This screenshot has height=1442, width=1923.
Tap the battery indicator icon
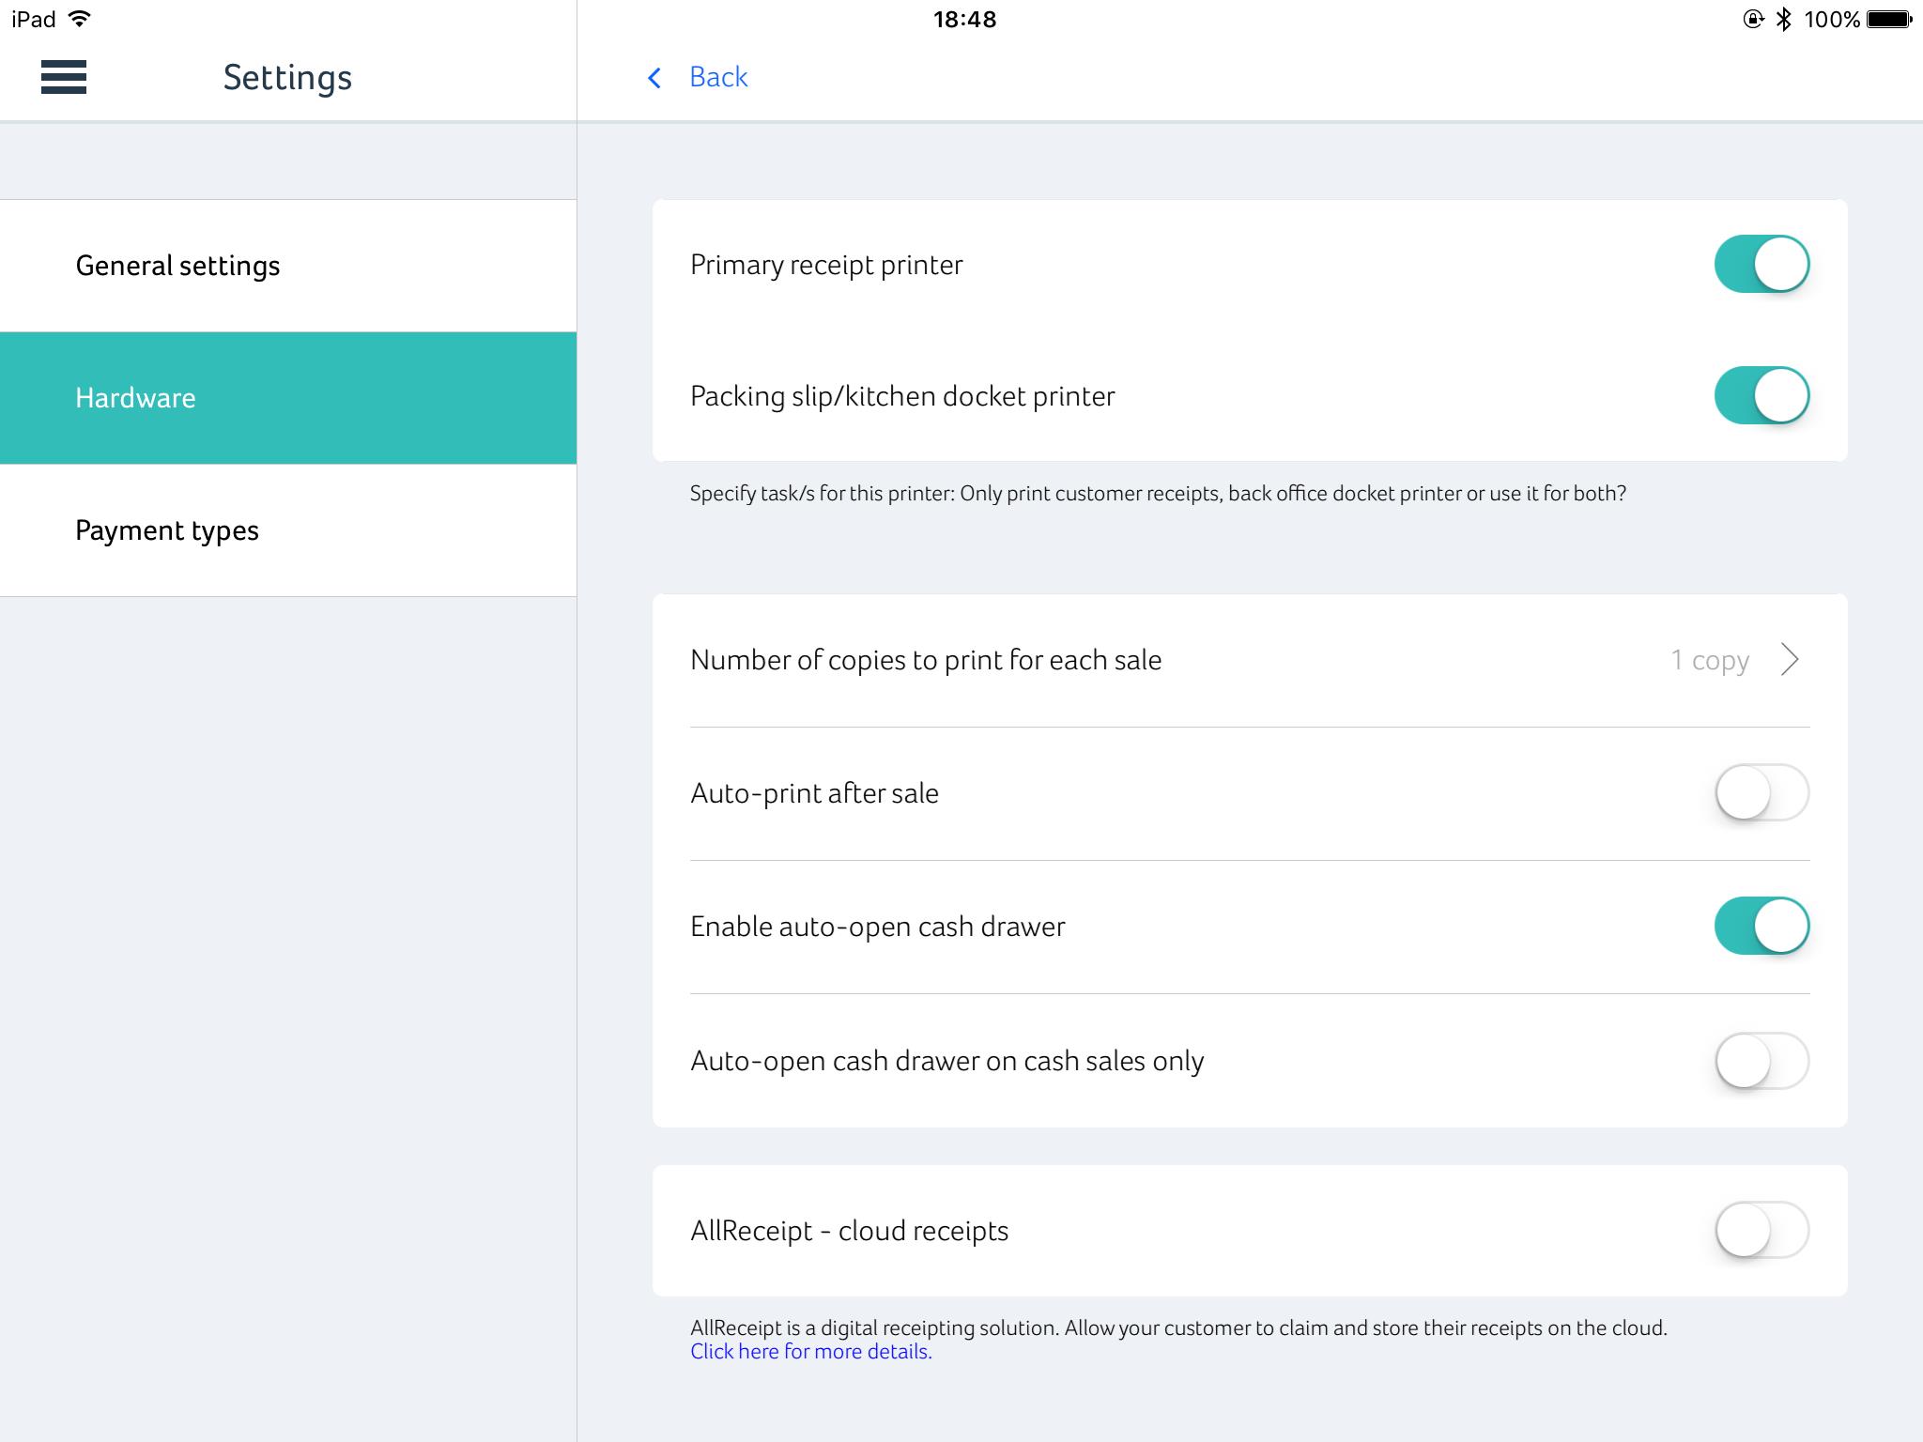[1888, 19]
